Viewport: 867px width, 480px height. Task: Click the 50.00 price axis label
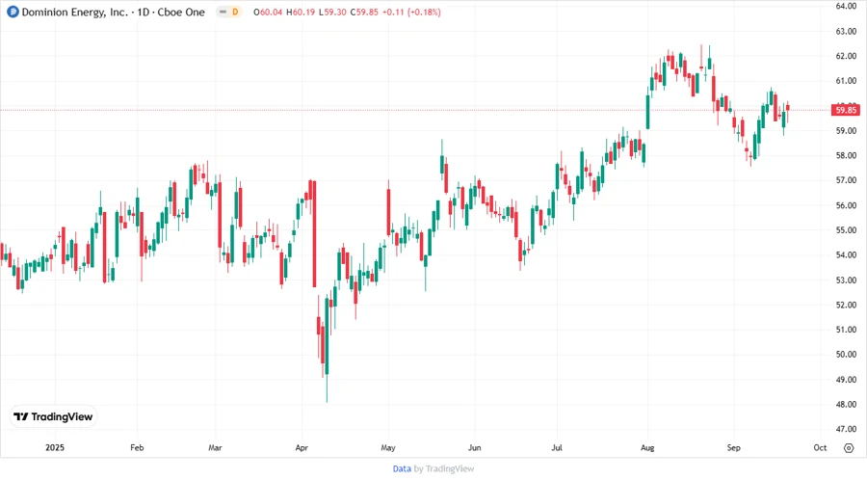(846, 355)
